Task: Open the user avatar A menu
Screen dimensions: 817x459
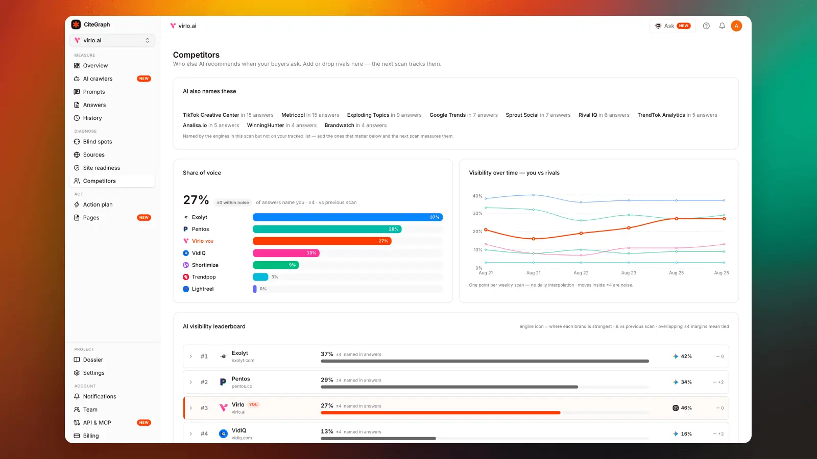Action: (736, 26)
